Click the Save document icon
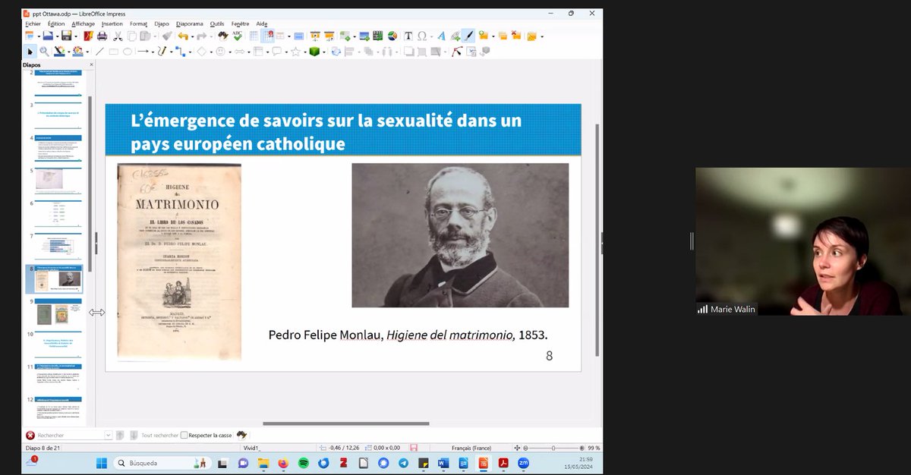Screen dimensions: 911x475 click(66, 36)
